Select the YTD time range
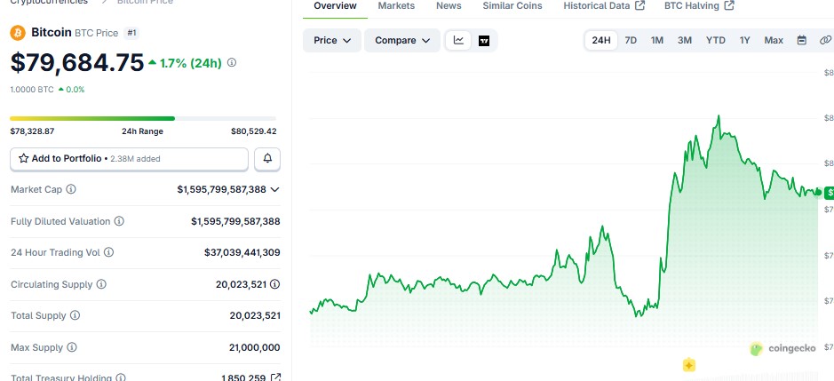The width and height of the screenshot is (834, 381). click(x=715, y=41)
